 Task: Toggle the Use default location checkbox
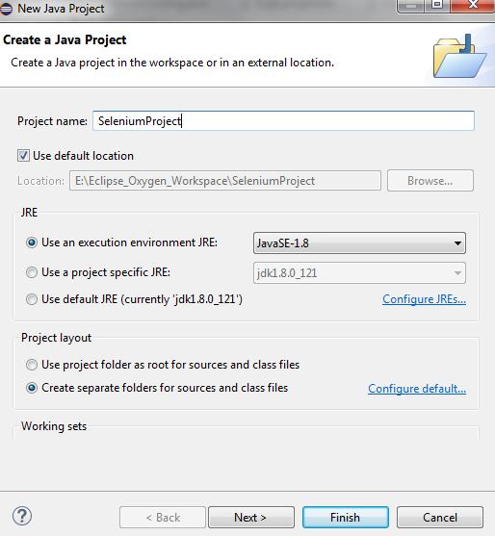[x=23, y=156]
